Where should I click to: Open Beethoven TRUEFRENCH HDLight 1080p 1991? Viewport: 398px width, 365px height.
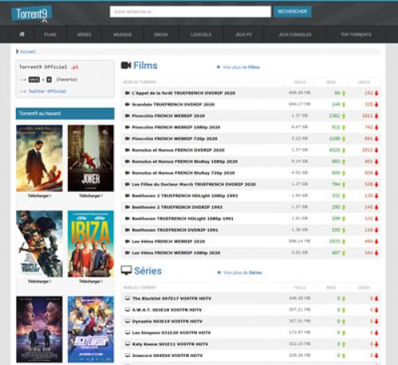(183, 218)
